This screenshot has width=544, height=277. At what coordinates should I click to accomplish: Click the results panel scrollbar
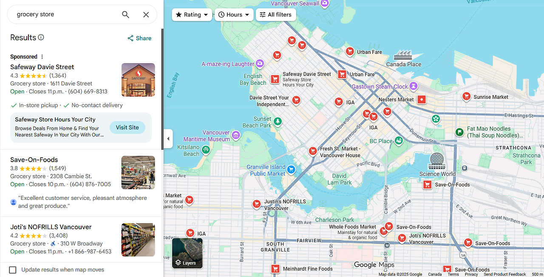pyautogui.click(x=162, y=89)
